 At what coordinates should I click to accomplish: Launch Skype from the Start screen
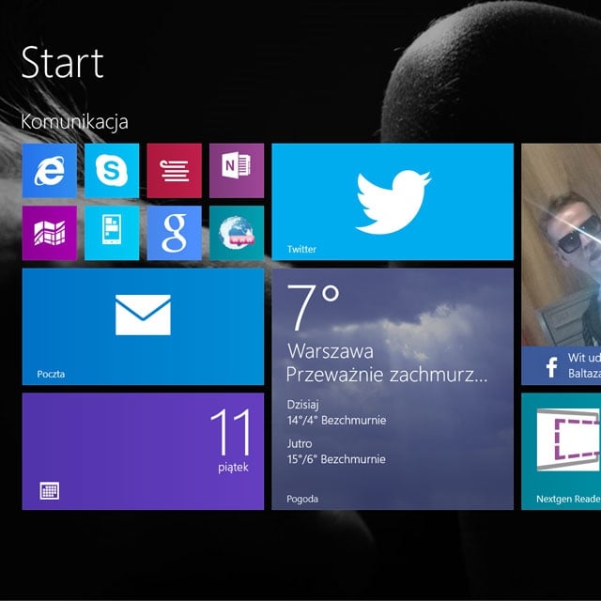click(112, 170)
